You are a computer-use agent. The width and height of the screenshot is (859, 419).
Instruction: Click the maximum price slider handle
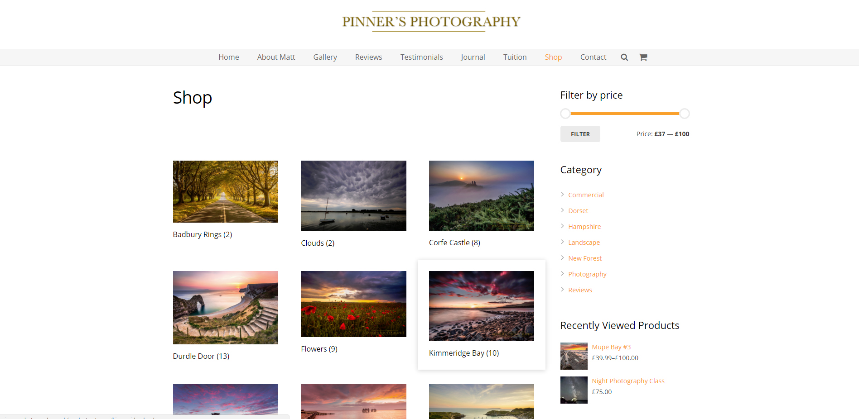coord(685,114)
